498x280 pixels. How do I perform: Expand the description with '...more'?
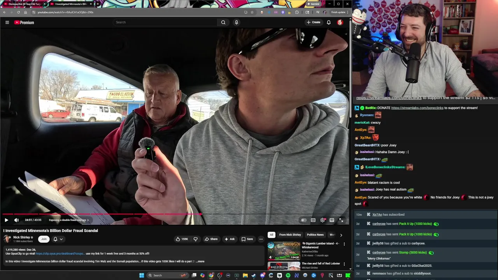click(200, 261)
